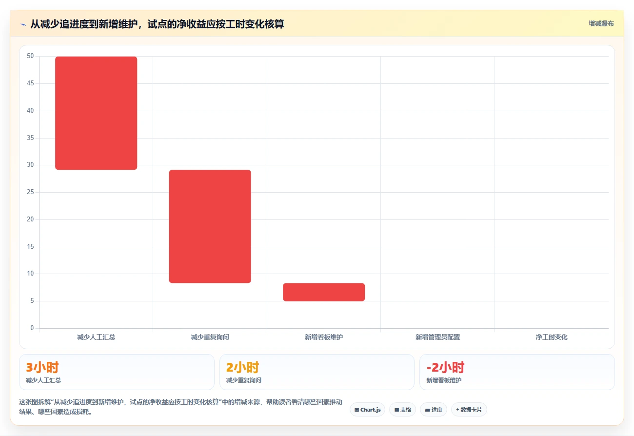Click the x-axis label 新增看板维护
The width and height of the screenshot is (634, 436).
click(324, 337)
